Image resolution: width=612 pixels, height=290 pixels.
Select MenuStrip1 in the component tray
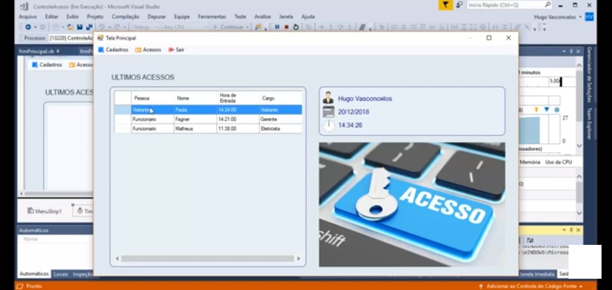[x=45, y=211]
